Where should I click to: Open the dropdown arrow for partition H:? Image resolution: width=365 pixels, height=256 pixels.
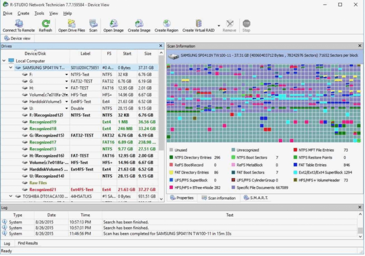click(67, 88)
